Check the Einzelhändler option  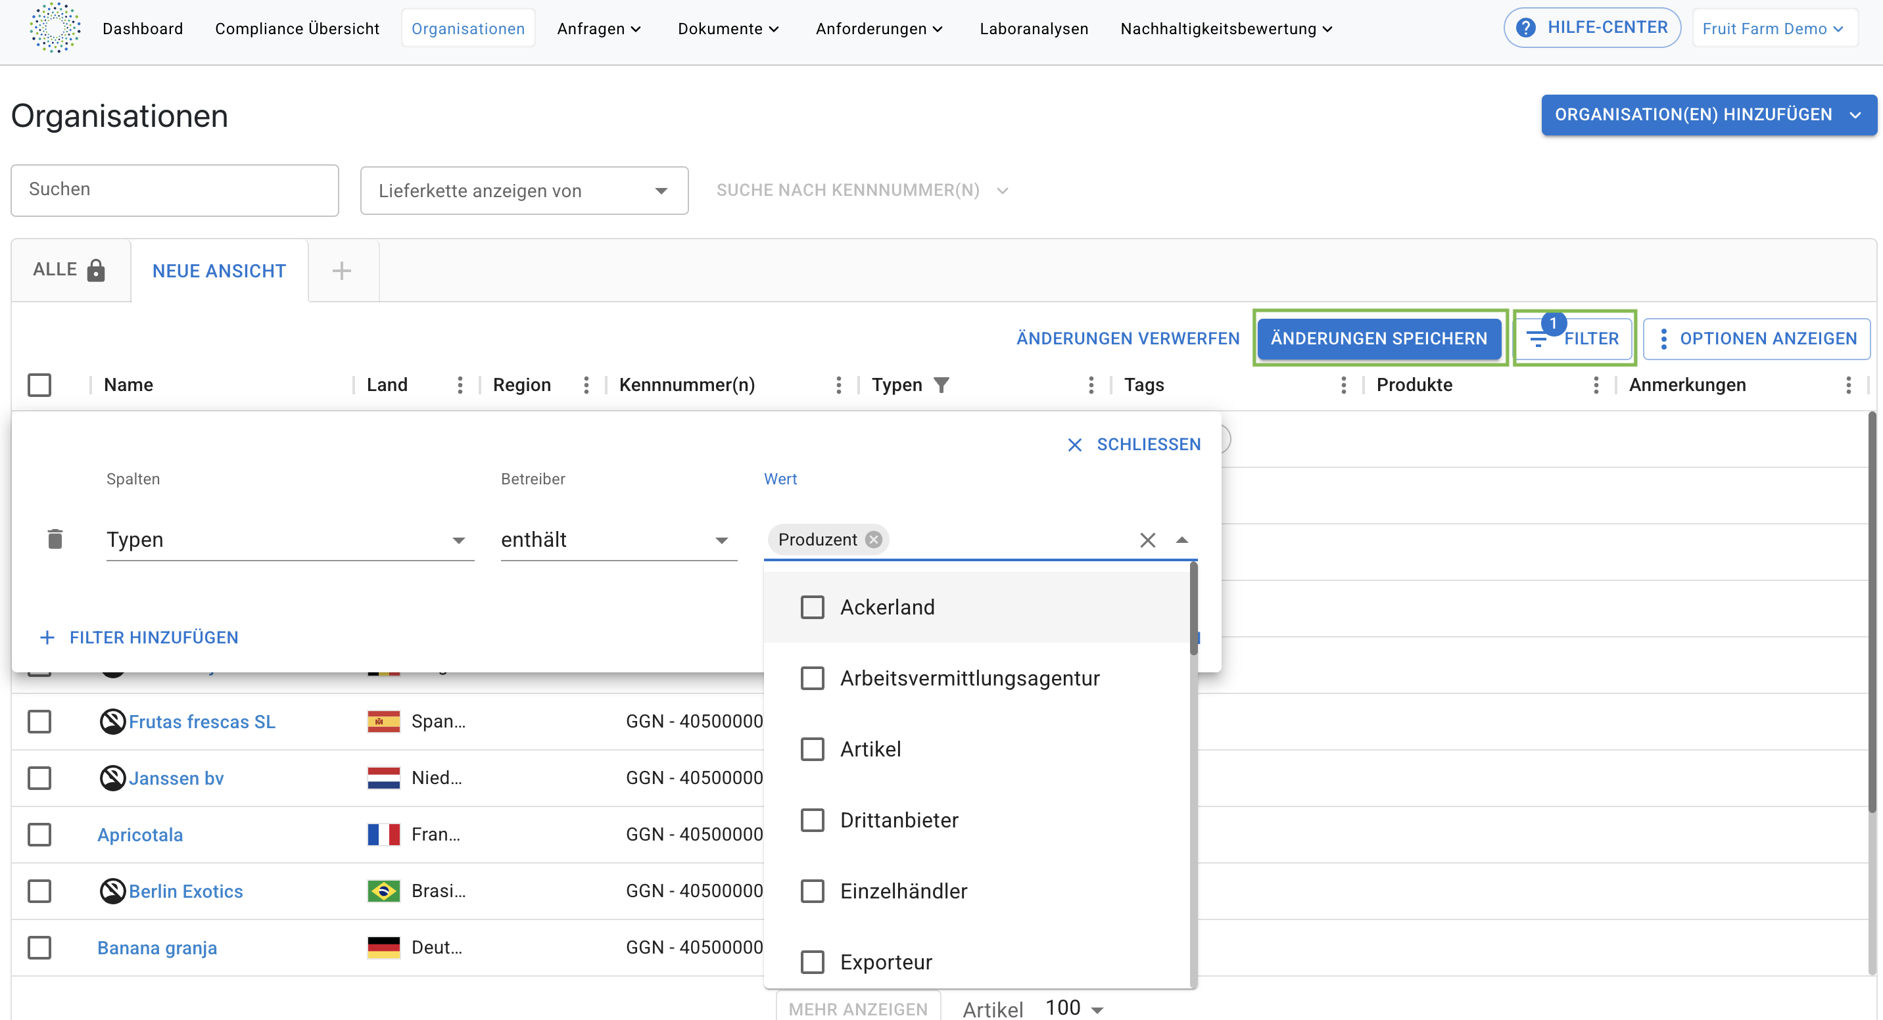(812, 891)
